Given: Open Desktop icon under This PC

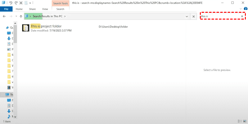Looking at the screenshot, I should tap(9, 100).
